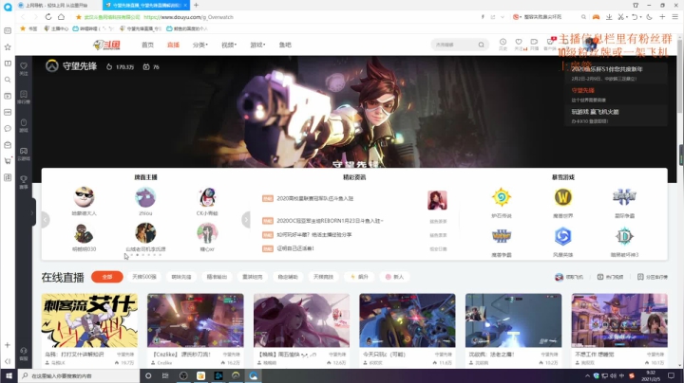Click the undo closed-tab icon in toolbar
Viewport: 684px width, 383px height.
(x=635, y=17)
